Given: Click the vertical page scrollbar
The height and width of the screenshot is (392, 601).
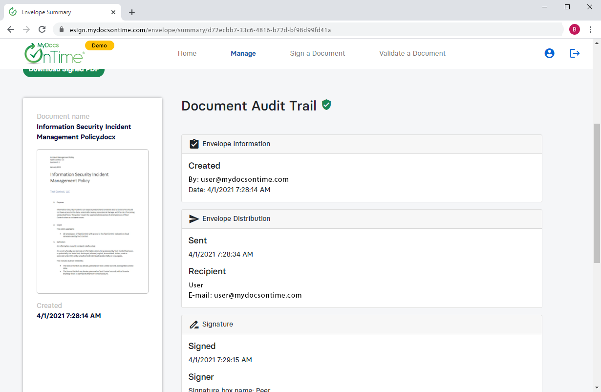Looking at the screenshot, I should point(597,193).
